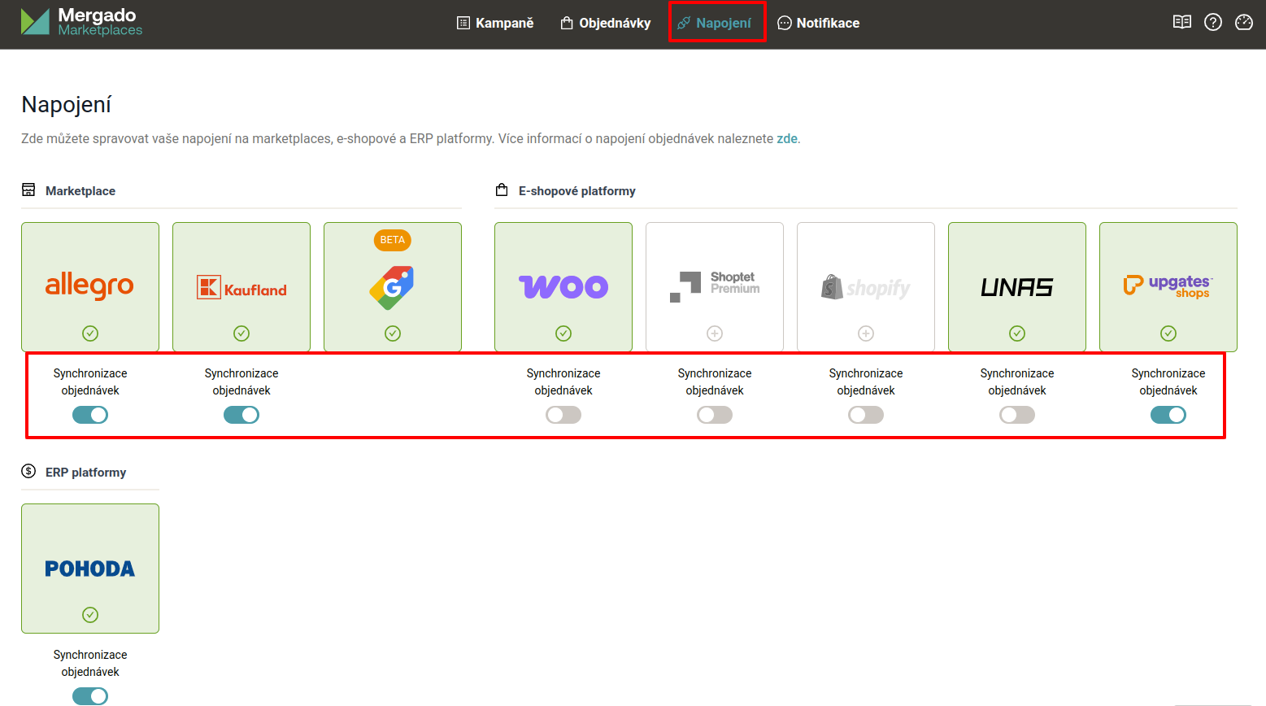Follow the 'zde' link
This screenshot has height=706, width=1266.
coord(787,138)
